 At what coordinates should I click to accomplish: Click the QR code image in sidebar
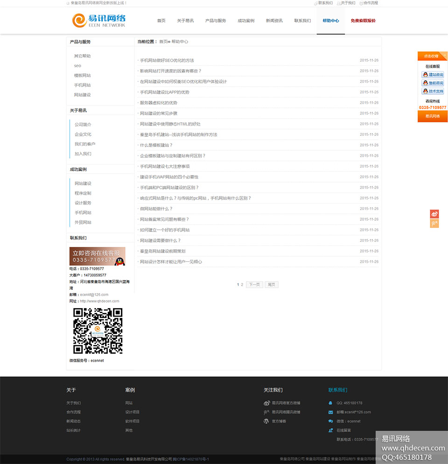[98, 331]
